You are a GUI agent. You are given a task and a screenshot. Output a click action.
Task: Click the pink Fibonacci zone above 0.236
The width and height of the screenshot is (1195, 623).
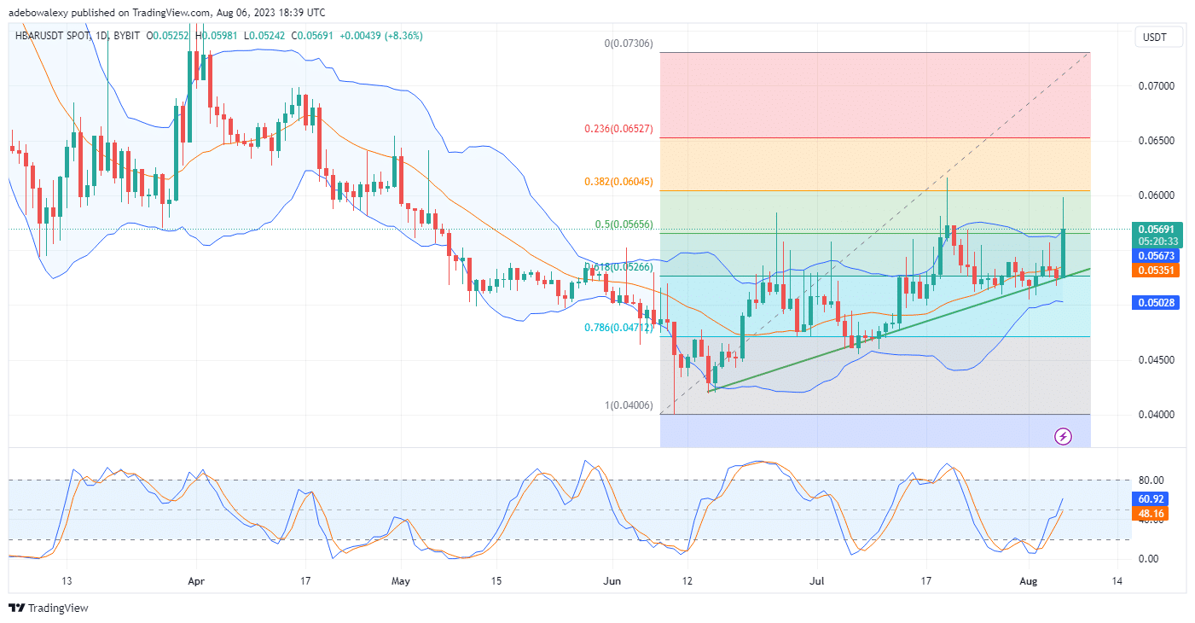tap(876, 95)
